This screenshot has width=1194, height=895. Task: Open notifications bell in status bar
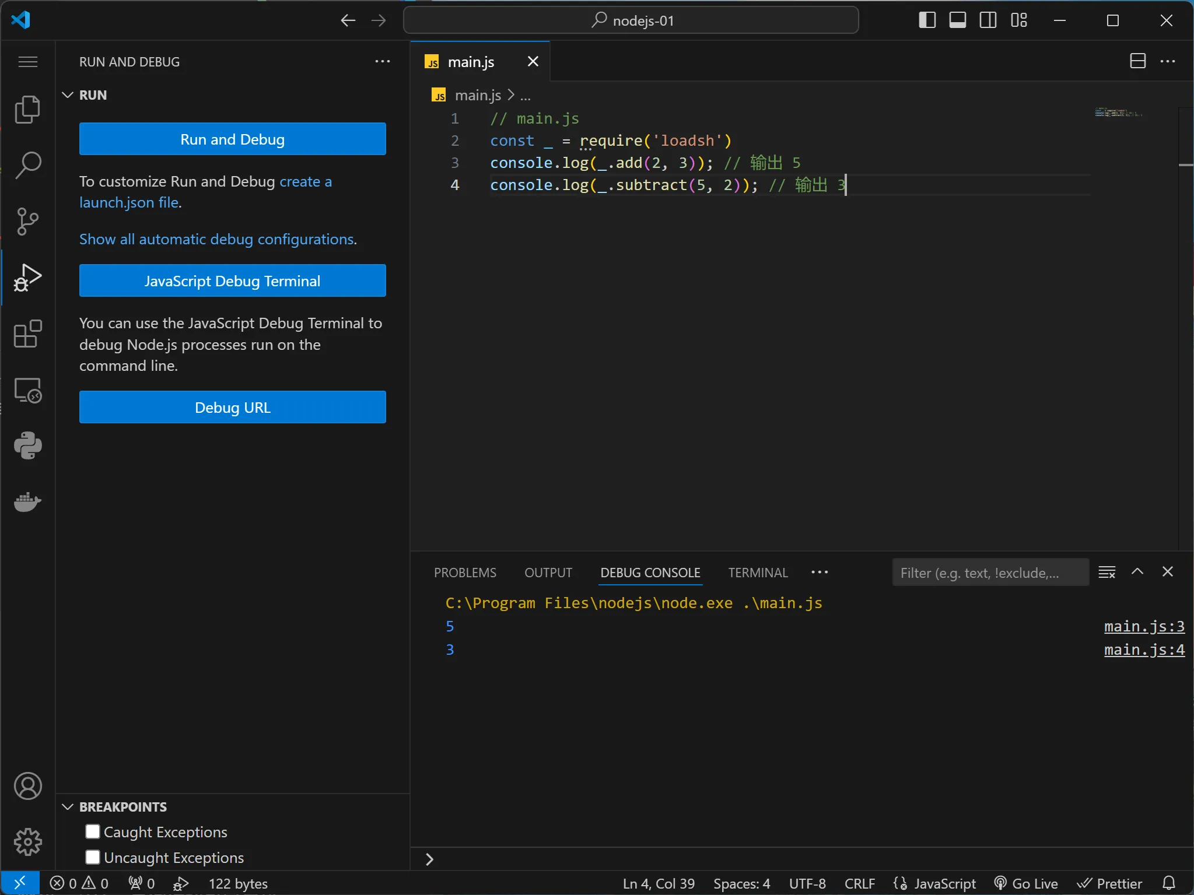click(x=1169, y=883)
